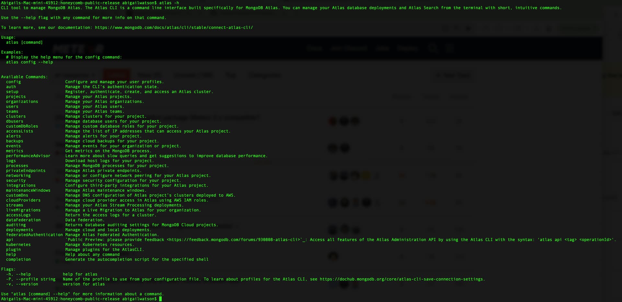Click the 'Usage:' heading
Image resolution: width=622 pixels, height=302 pixels.
coord(8,38)
